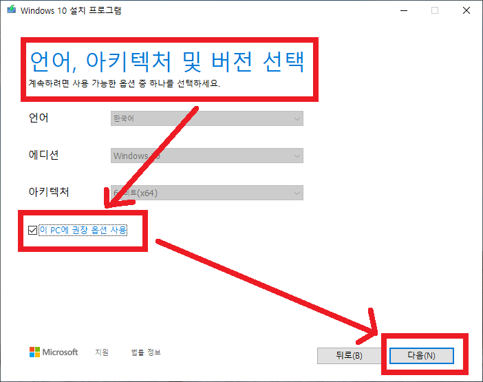Image resolution: width=483 pixels, height=382 pixels.
Task: Open the 에디션 dropdown showing Windows 10
Action: point(207,156)
